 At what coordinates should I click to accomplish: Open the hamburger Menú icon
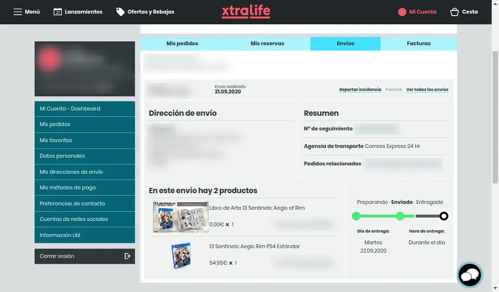click(18, 12)
